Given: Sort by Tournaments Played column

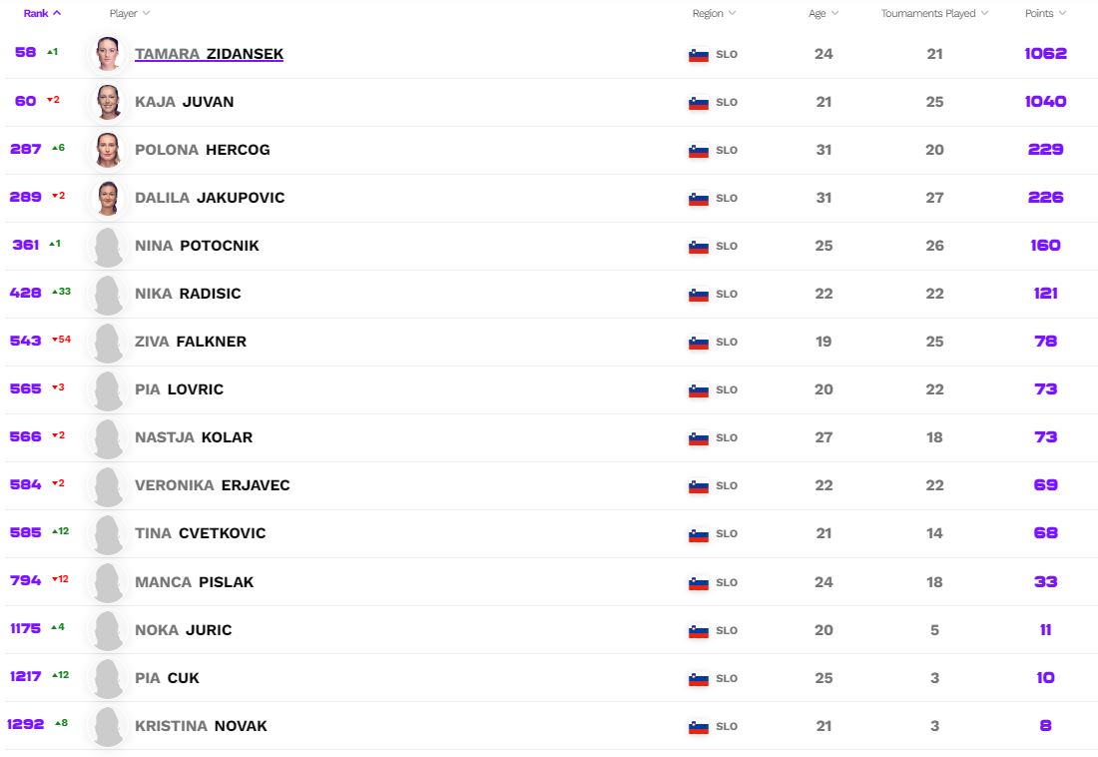Looking at the screenshot, I should coord(934,14).
